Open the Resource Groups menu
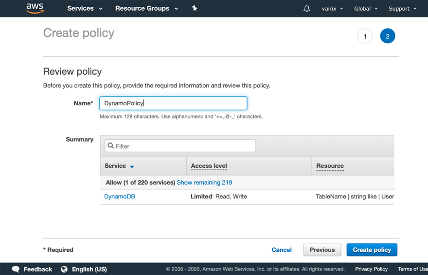Image resolution: width=428 pixels, height=275 pixels. click(146, 8)
